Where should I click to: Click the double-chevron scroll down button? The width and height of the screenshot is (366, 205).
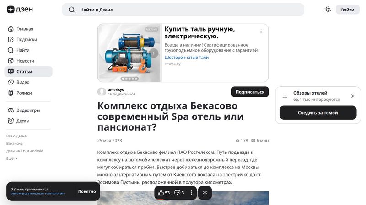(x=205, y=193)
